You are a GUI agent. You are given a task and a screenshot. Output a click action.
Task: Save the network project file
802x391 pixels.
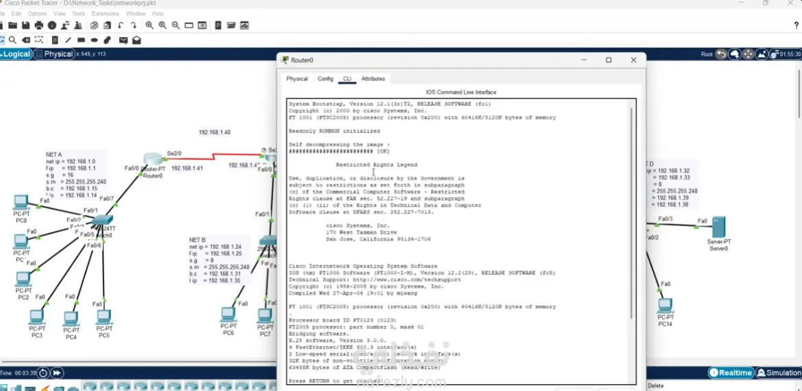pyautogui.click(x=25, y=25)
